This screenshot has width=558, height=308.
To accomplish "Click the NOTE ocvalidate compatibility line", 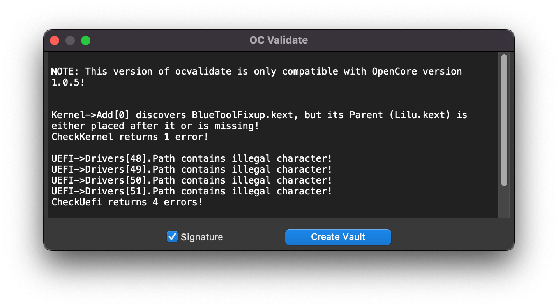I will (256, 72).
